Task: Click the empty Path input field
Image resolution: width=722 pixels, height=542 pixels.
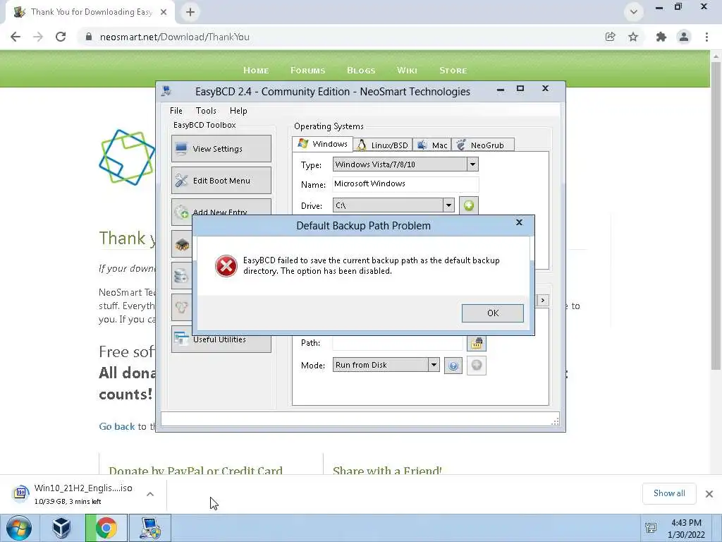Action: point(398,343)
